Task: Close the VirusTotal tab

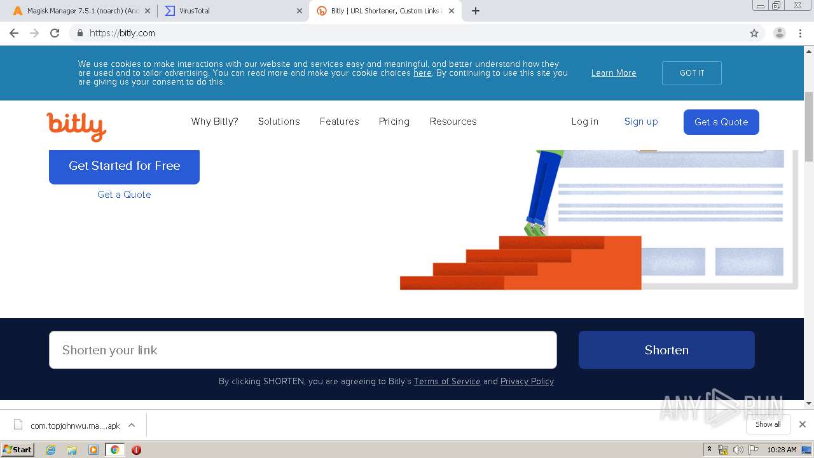Action: pyautogui.click(x=300, y=11)
